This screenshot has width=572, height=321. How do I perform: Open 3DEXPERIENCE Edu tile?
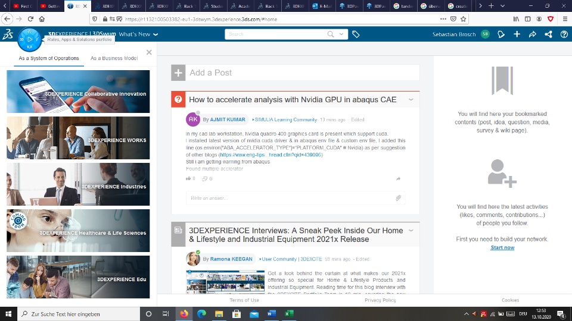click(78, 277)
